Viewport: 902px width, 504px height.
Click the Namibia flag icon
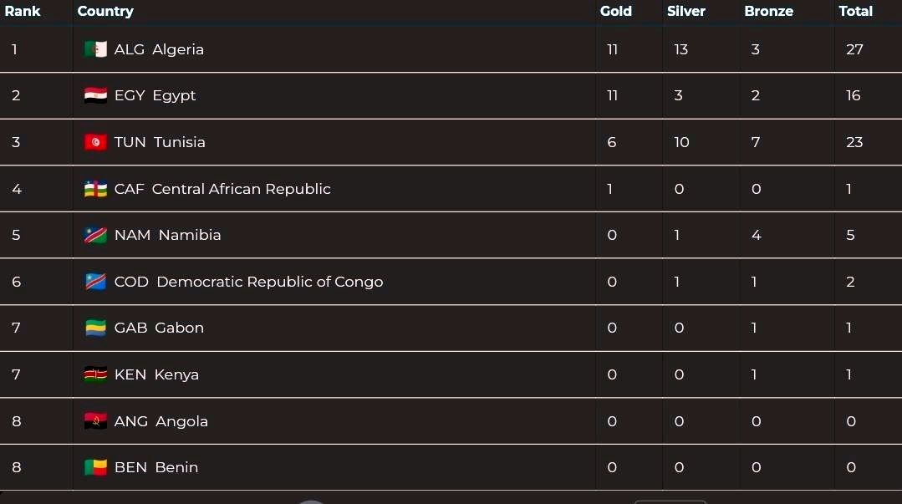coord(95,235)
